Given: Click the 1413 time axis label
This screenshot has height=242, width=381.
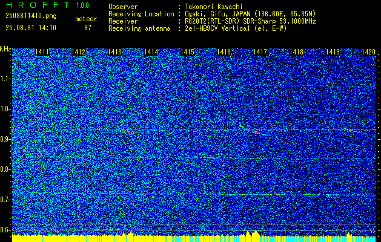Looking at the screenshot, I should pyautogui.click(x=114, y=52).
